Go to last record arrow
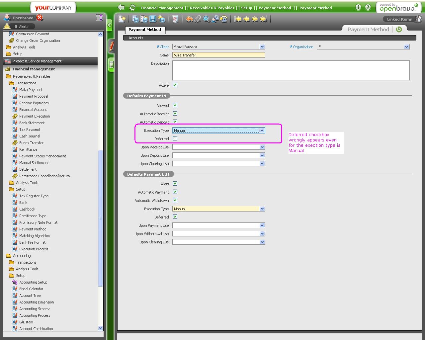 (x=264, y=19)
